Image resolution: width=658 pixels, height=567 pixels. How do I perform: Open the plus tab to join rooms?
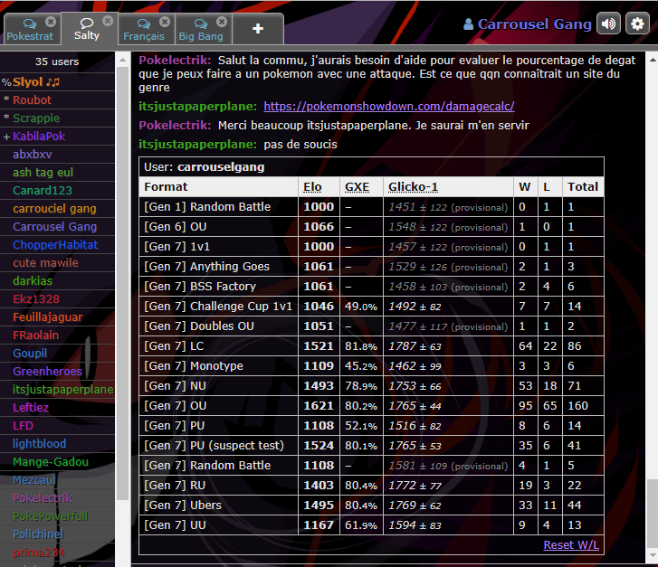(x=258, y=29)
